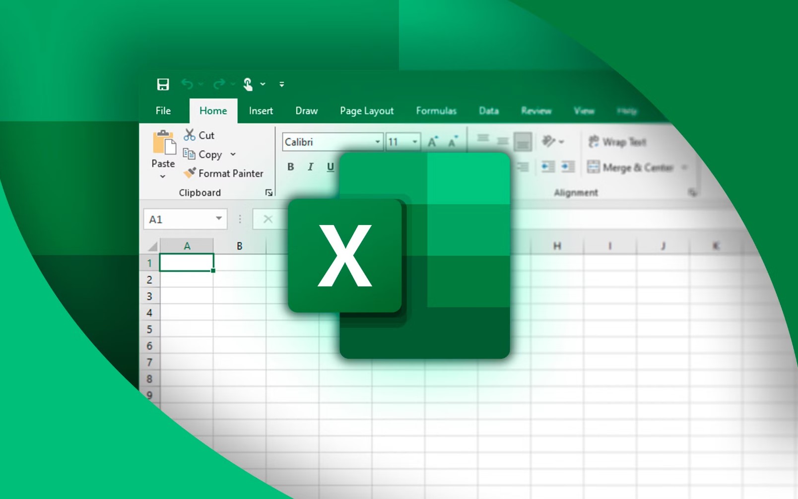Toggle Underline formatting

coord(331,167)
